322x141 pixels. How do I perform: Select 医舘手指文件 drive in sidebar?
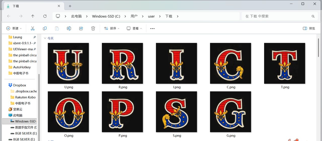click(x=23, y=127)
